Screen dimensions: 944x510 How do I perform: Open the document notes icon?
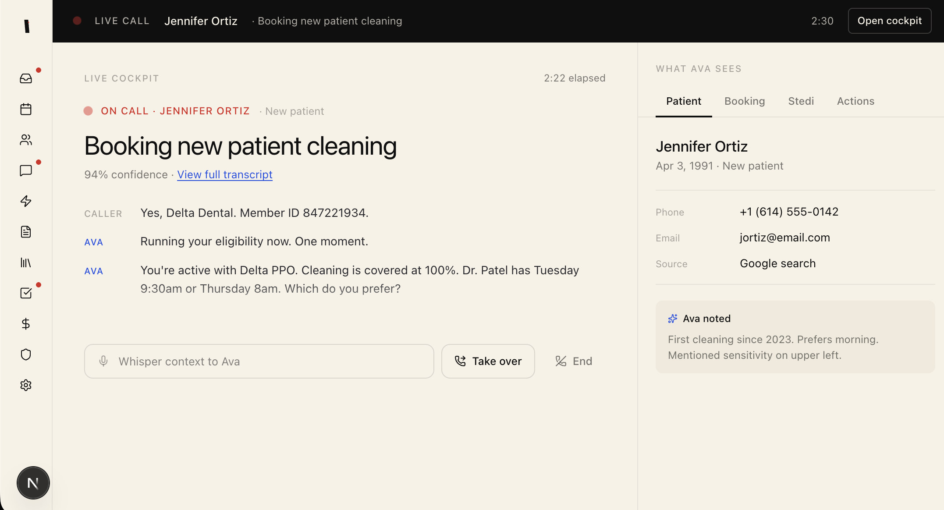click(x=26, y=232)
